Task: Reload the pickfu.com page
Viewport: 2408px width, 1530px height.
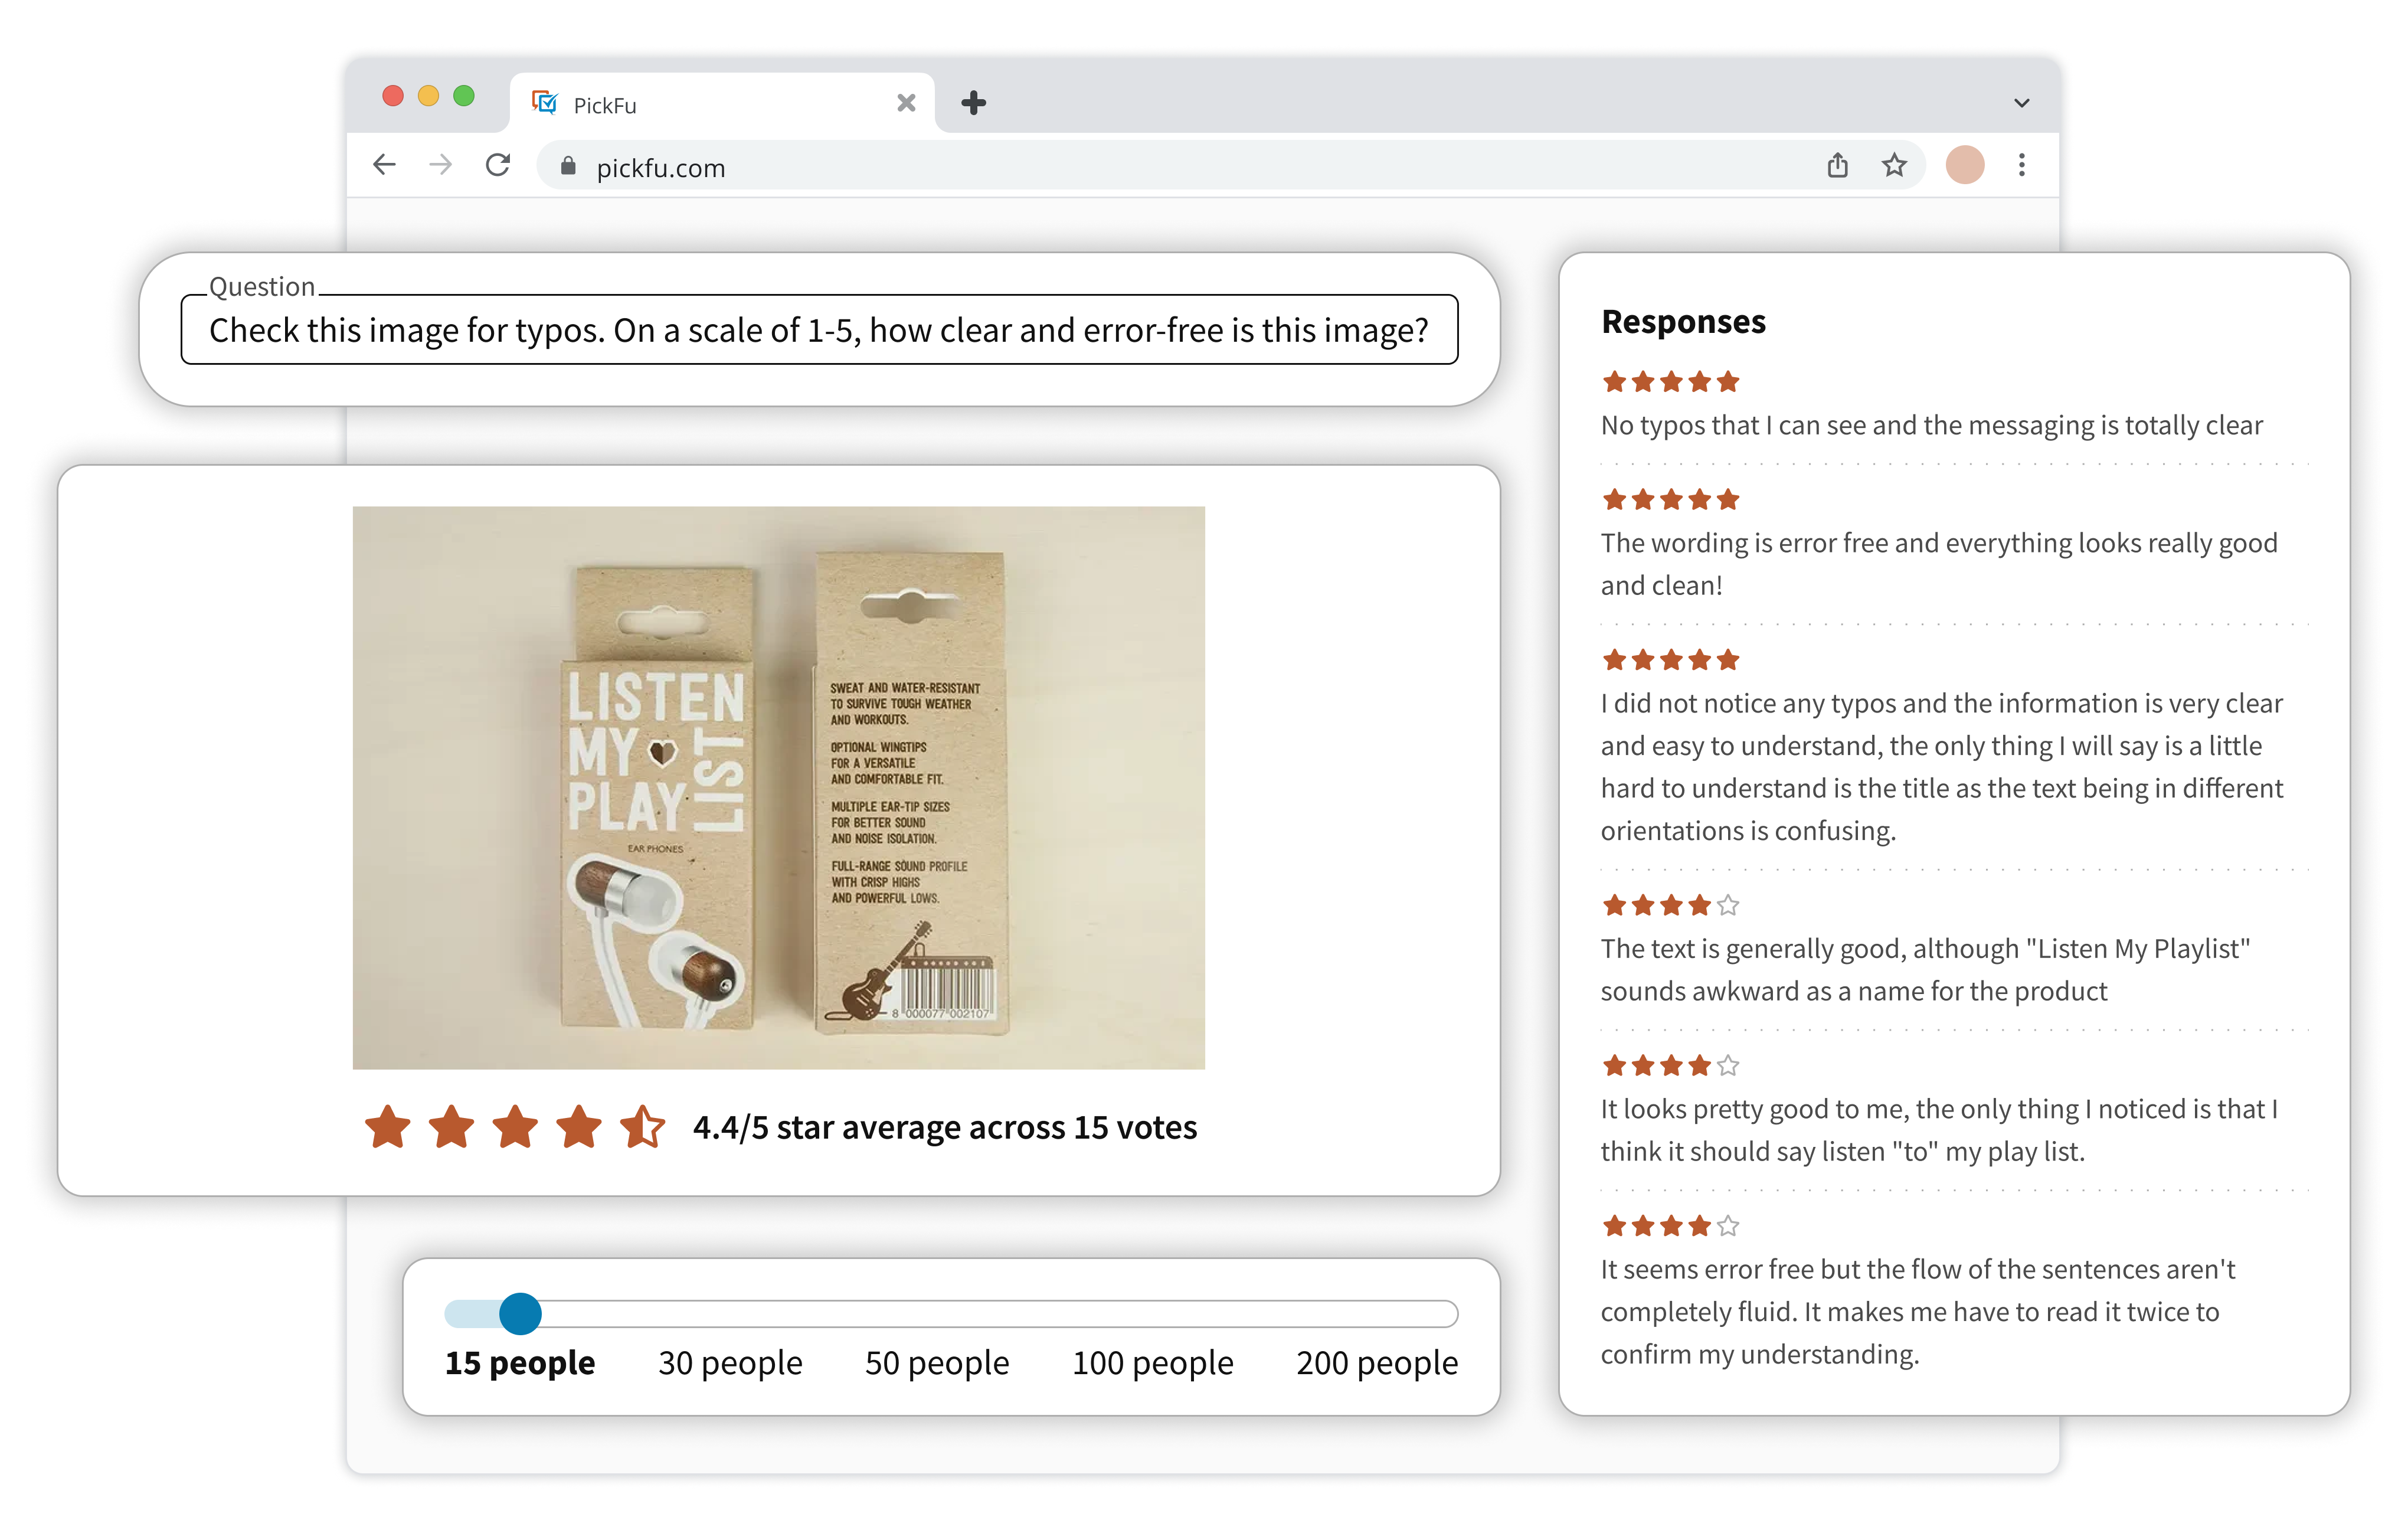Action: 498,165
